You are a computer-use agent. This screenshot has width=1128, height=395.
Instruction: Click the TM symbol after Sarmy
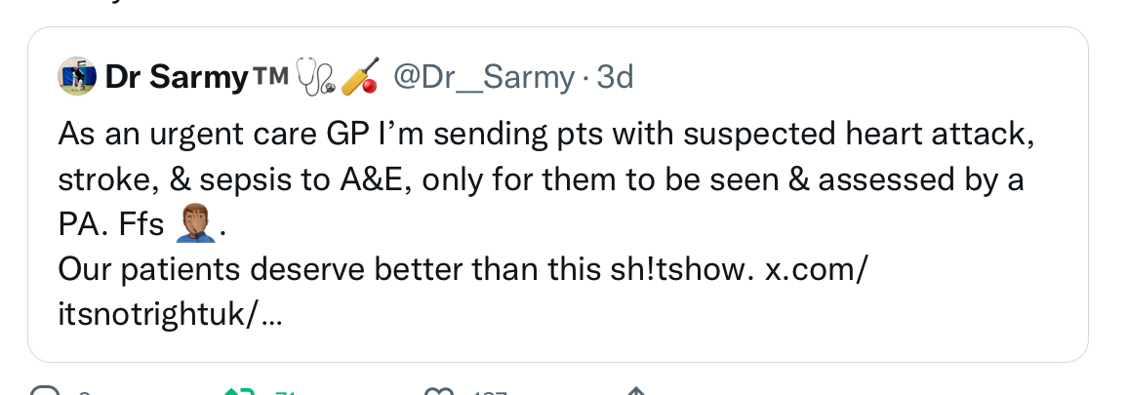270,74
